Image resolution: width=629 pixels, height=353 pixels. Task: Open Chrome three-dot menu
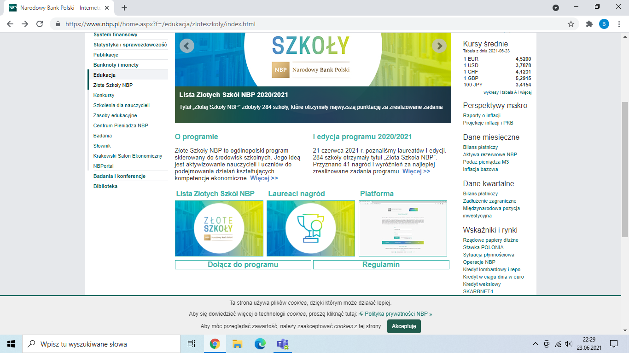point(618,24)
